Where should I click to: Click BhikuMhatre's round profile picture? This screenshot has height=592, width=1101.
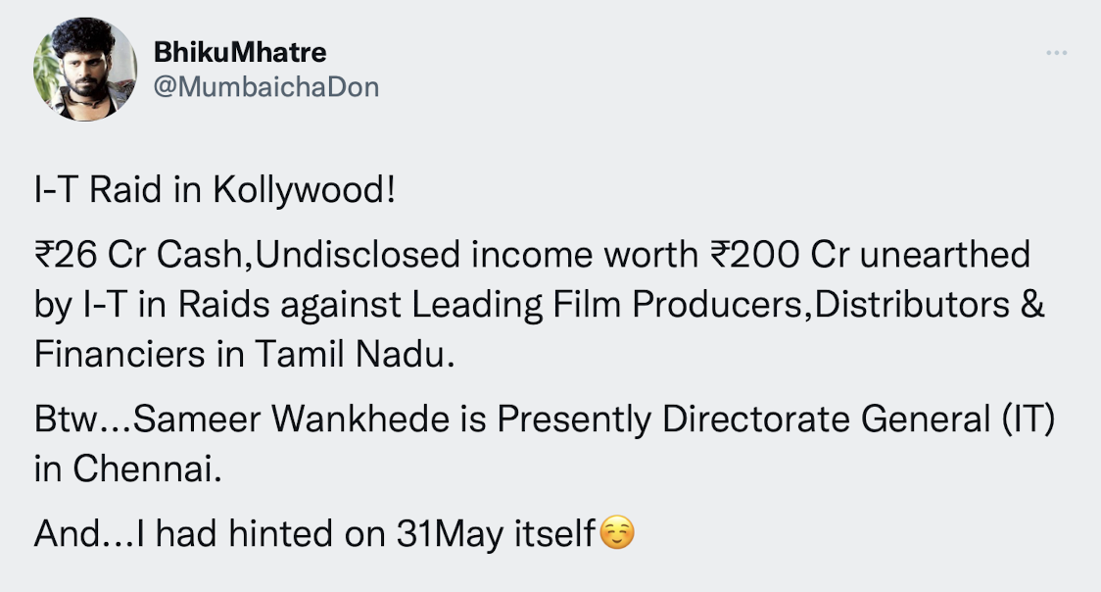point(85,70)
